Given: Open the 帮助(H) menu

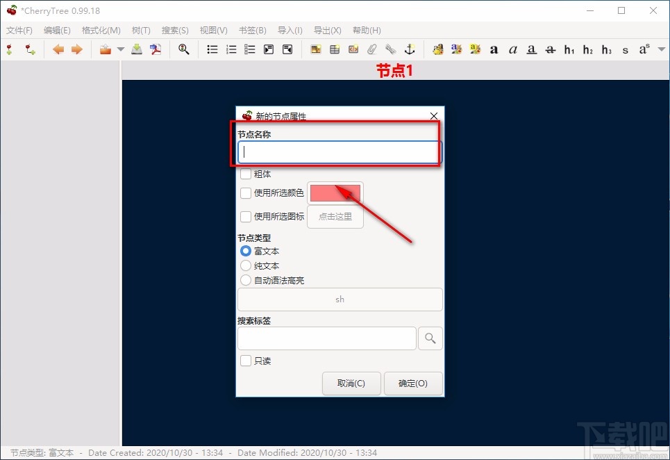Looking at the screenshot, I should pos(367,31).
